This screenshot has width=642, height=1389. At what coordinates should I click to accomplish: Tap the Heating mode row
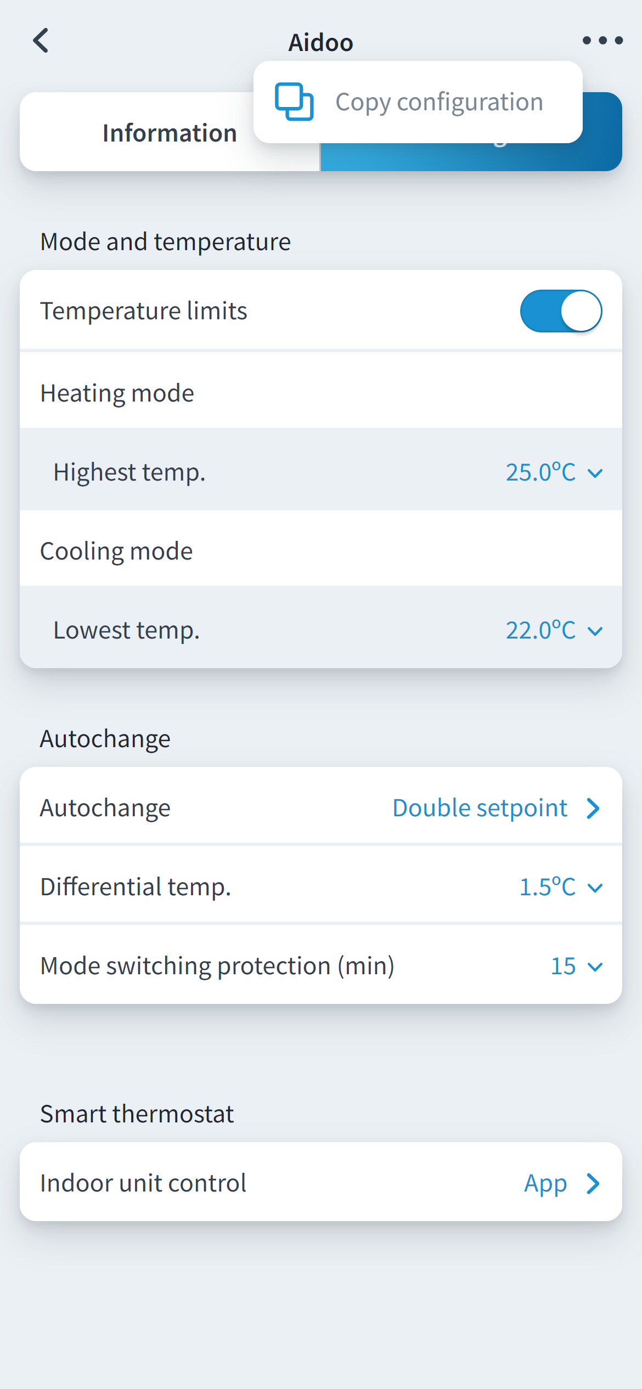(x=320, y=393)
